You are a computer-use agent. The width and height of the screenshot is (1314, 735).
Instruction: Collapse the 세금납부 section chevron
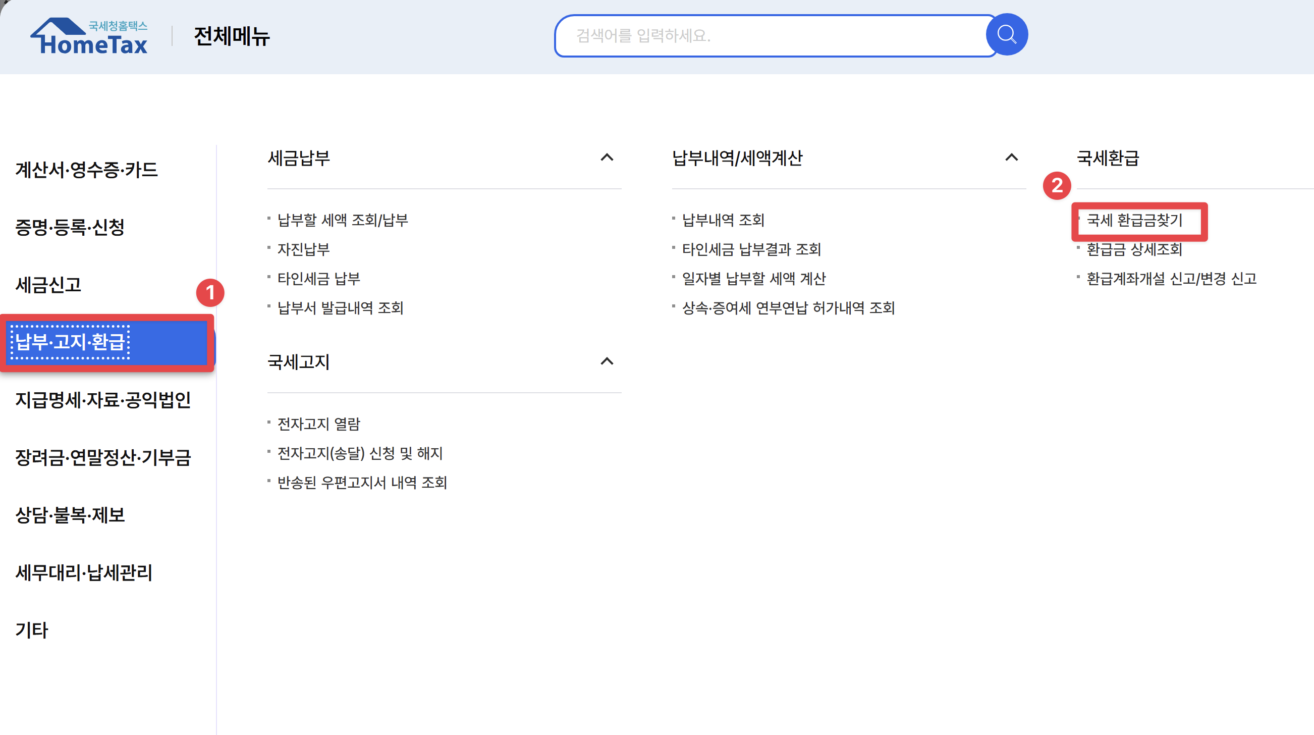tap(607, 157)
